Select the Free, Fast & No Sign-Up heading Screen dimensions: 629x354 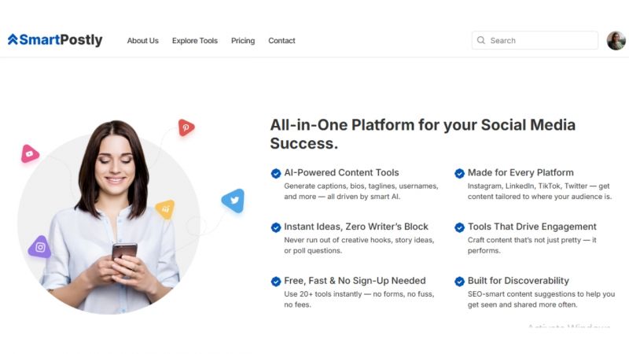pos(354,281)
